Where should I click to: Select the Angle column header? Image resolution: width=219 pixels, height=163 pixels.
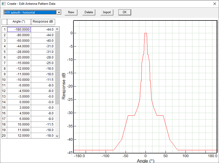[x=19, y=22]
